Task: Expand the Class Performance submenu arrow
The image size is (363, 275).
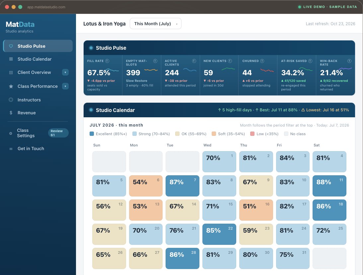Action: (65, 86)
